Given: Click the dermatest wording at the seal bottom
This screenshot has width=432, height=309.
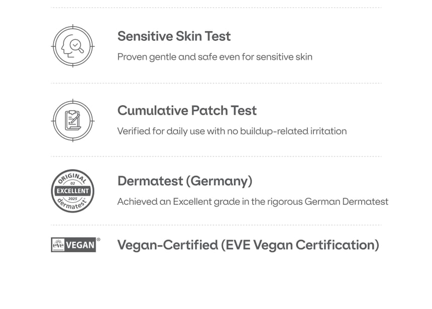Looking at the screenshot, I should [x=72, y=204].
